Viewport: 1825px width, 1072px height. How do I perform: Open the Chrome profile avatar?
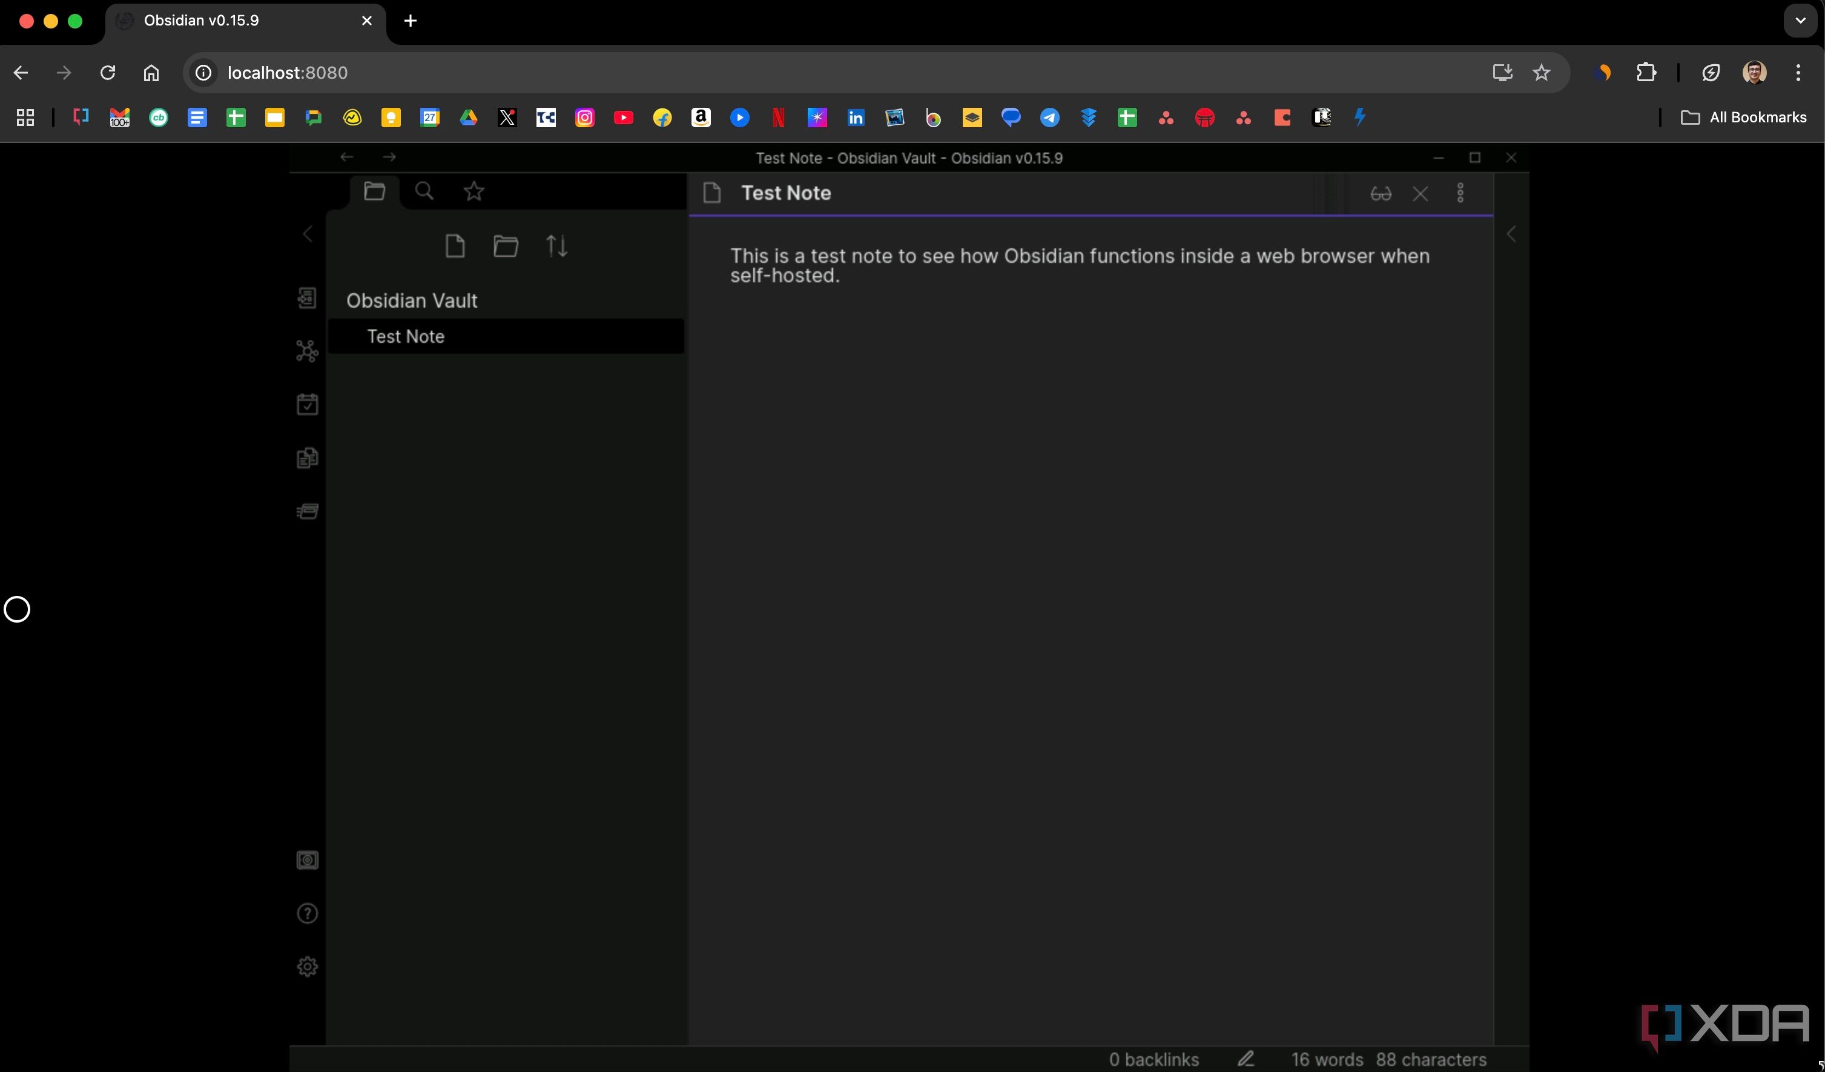[x=1754, y=73]
